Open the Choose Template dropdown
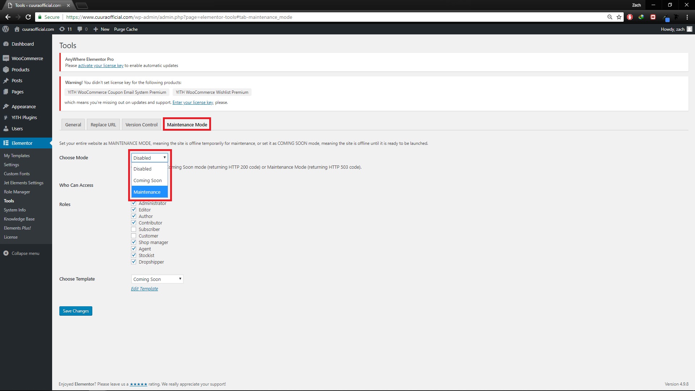Viewport: 695px width, 391px height. click(x=157, y=279)
